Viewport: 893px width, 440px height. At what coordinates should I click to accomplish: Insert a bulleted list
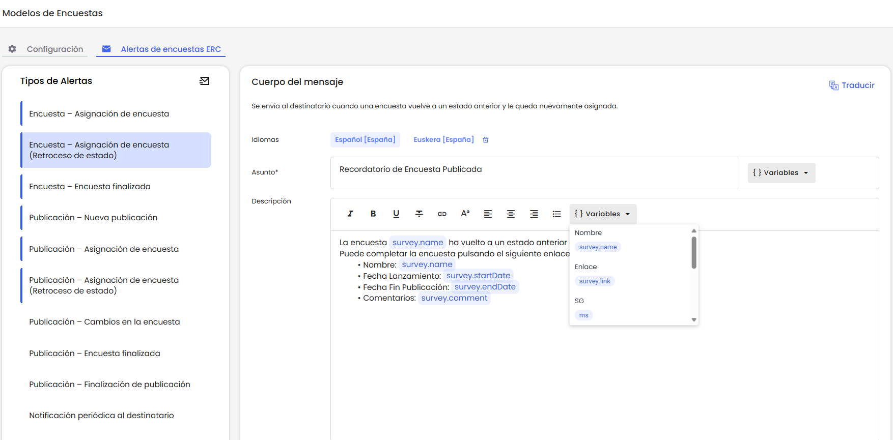(x=556, y=214)
